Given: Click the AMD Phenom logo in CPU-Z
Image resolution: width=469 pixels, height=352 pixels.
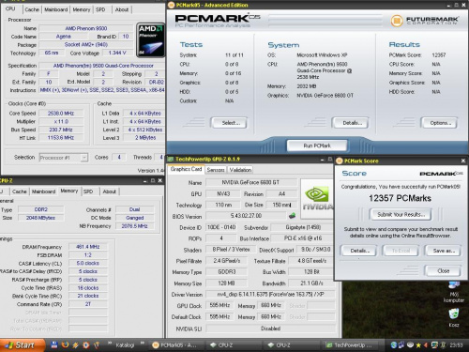Looking at the screenshot, I should click(151, 39).
